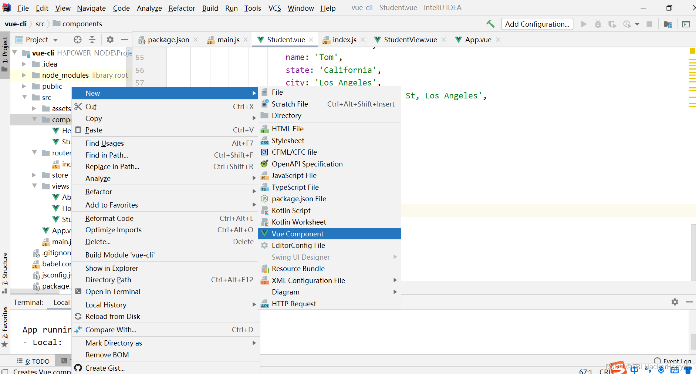Select Vue Component from the New submenu
Screen dimensions: 696x374
[x=297, y=233]
